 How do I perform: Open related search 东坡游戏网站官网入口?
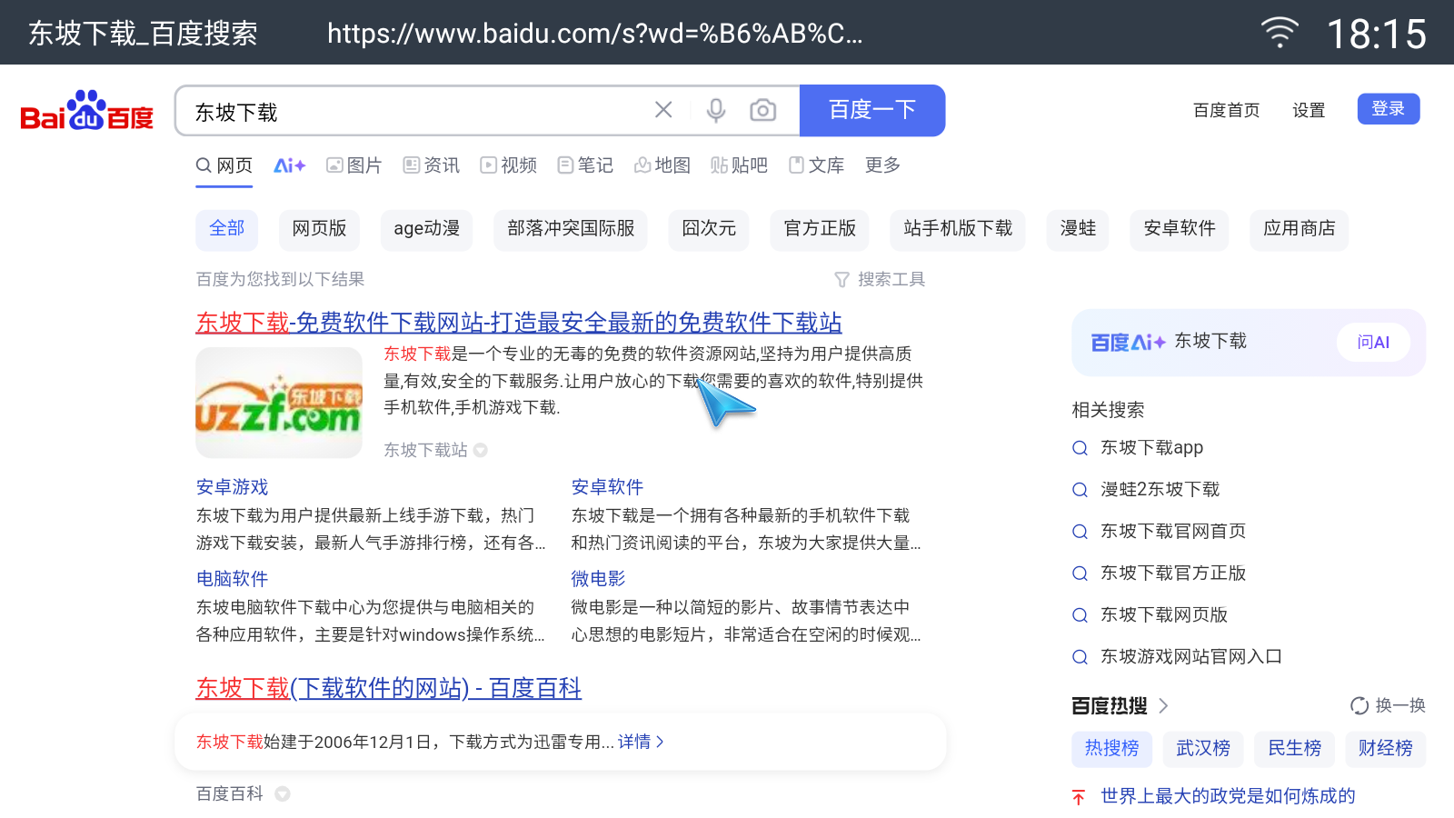(x=1191, y=657)
